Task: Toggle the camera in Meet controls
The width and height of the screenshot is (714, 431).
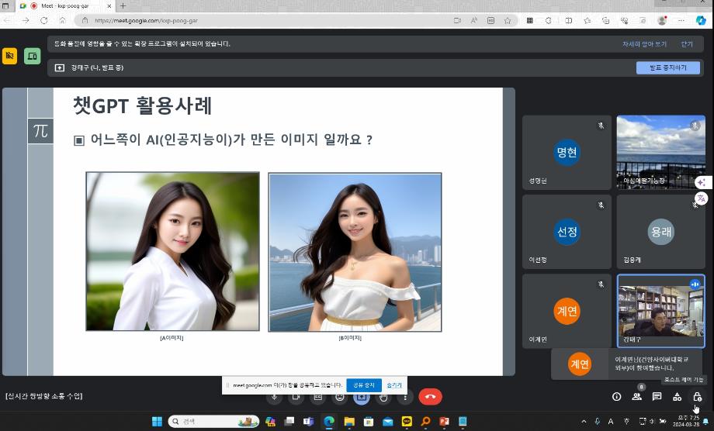Action: (296, 397)
